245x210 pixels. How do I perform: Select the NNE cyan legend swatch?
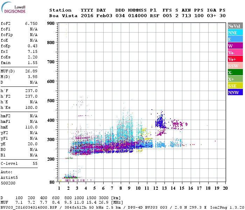235,33
